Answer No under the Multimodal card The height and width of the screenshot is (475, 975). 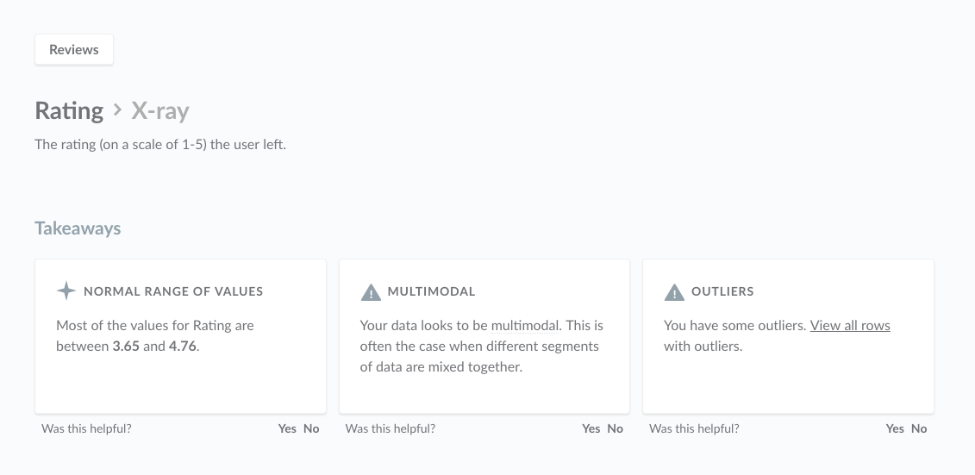pos(615,428)
